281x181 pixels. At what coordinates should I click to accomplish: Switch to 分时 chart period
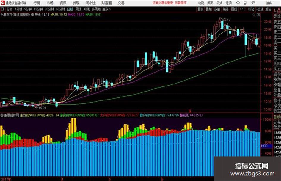(x=10, y=9)
